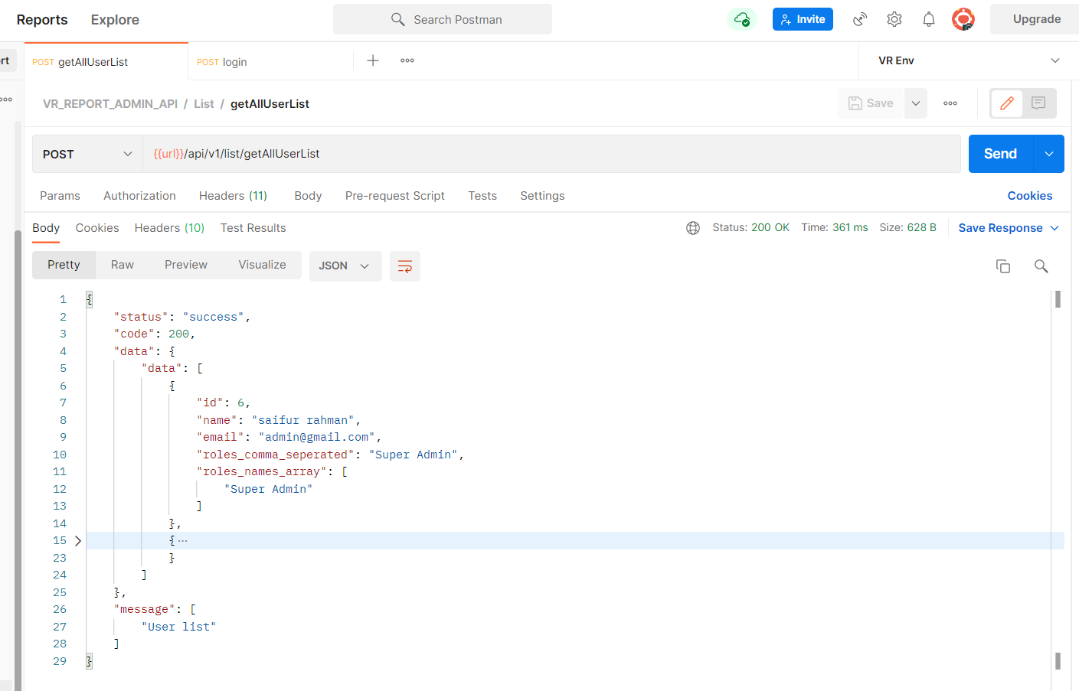Open the settings gear icon
1079x691 pixels.
pyautogui.click(x=894, y=19)
